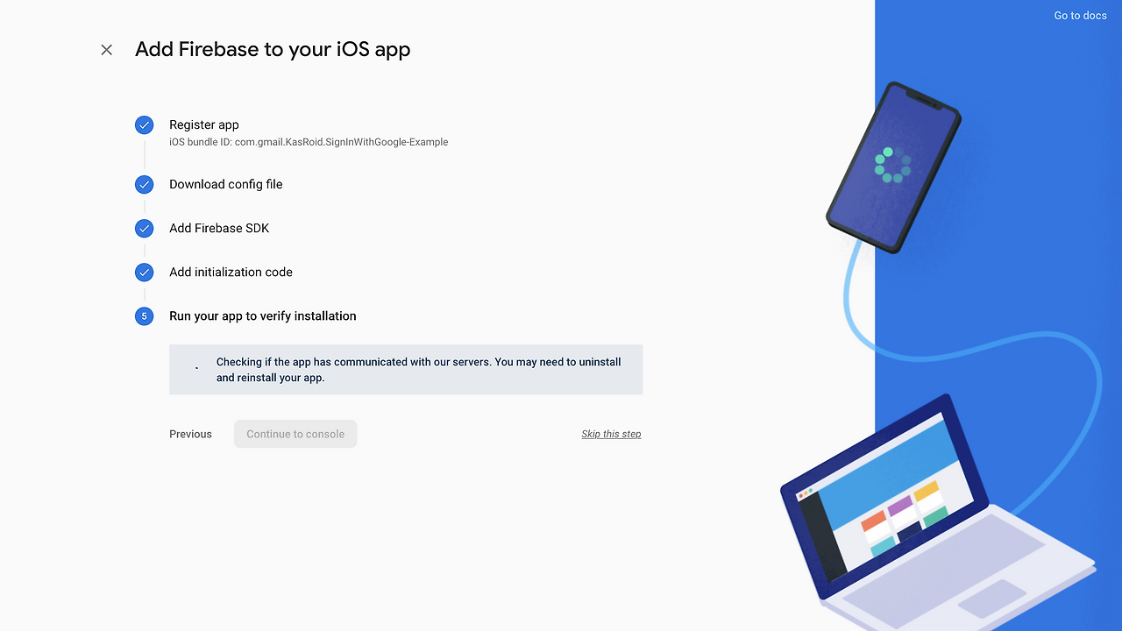
Task: Expand the Register app step
Action: (x=204, y=124)
